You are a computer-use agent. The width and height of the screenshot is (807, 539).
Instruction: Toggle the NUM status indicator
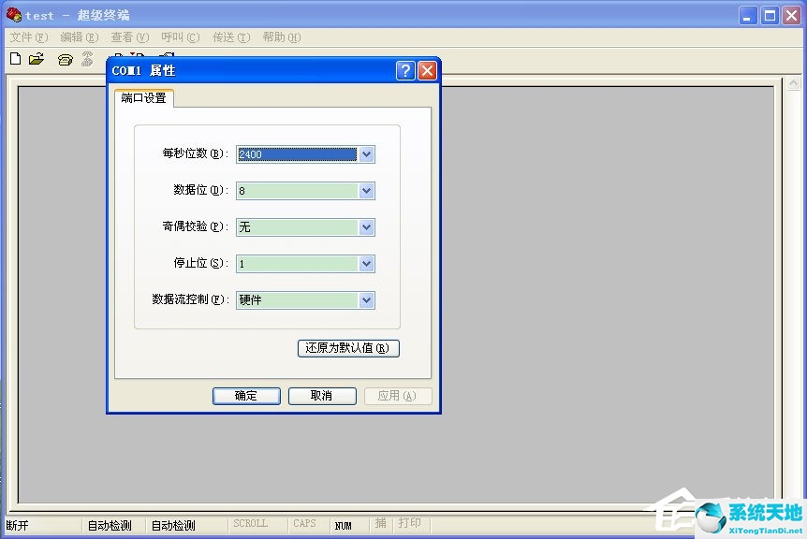point(345,523)
